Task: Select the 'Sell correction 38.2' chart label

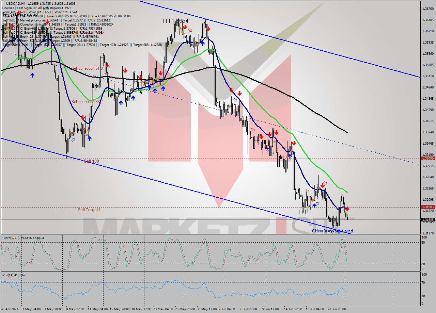Action: point(87,102)
